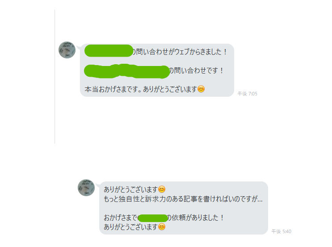Click the smiley emoji on the 5:40 bubble's last line

tap(162, 227)
